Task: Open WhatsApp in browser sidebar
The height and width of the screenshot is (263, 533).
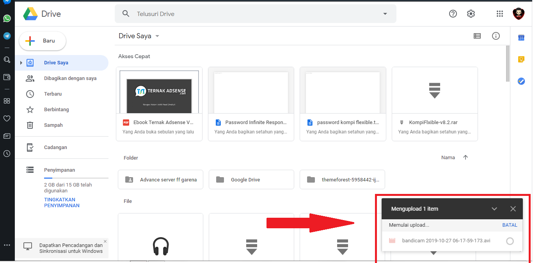Action: [7, 18]
